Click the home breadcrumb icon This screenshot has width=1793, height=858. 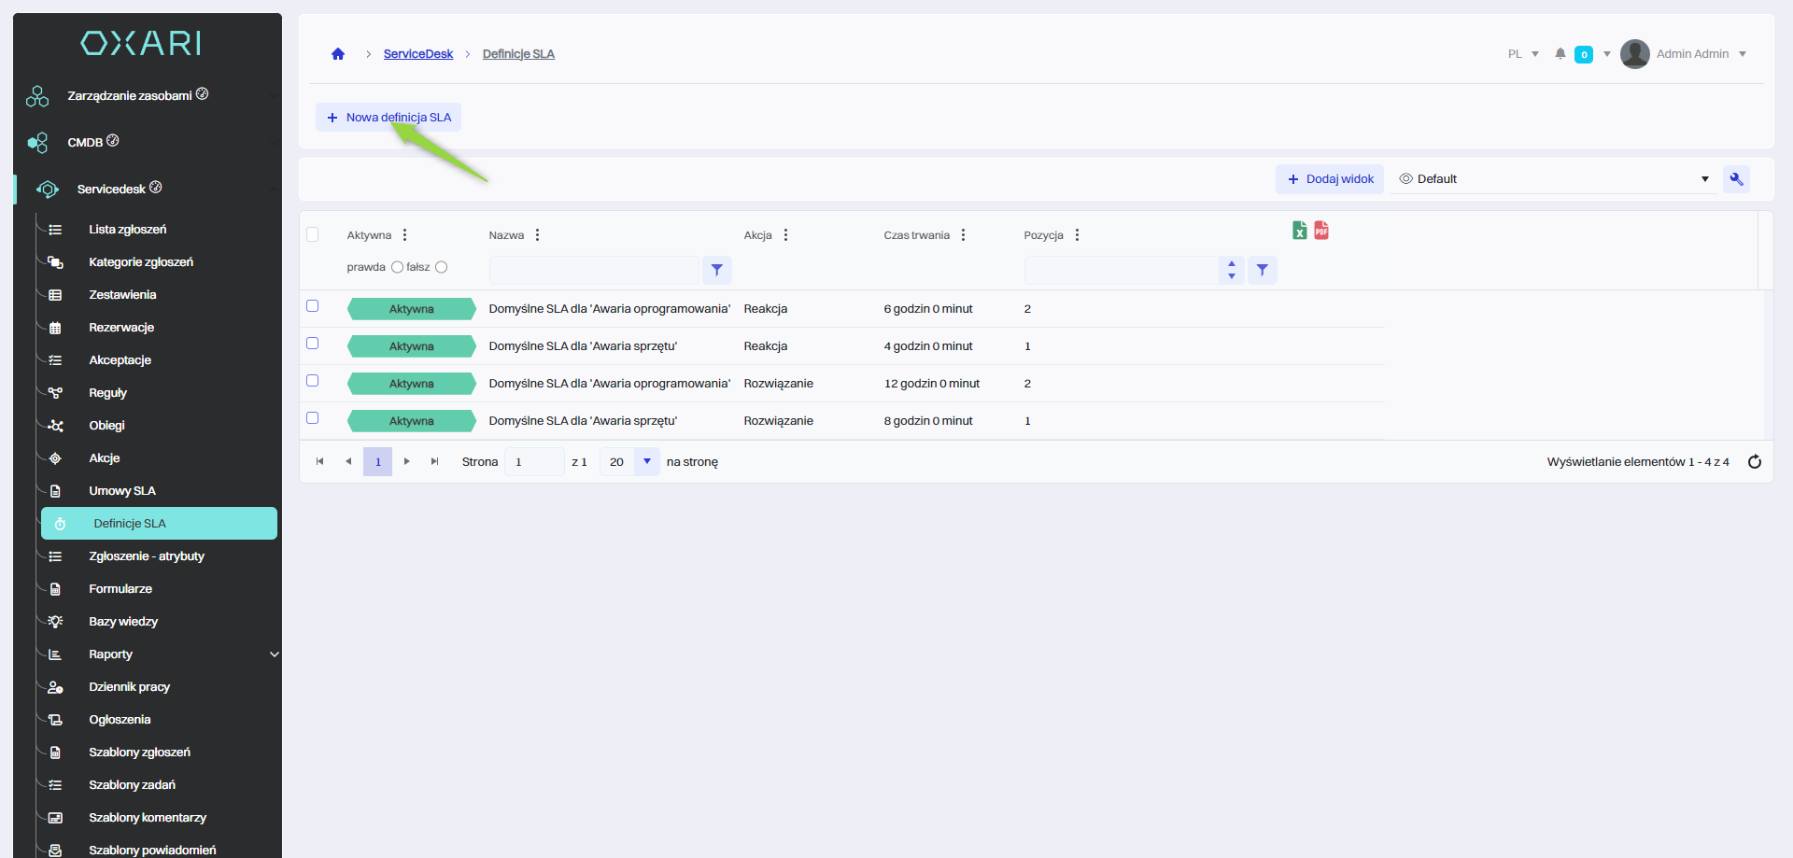coord(338,54)
